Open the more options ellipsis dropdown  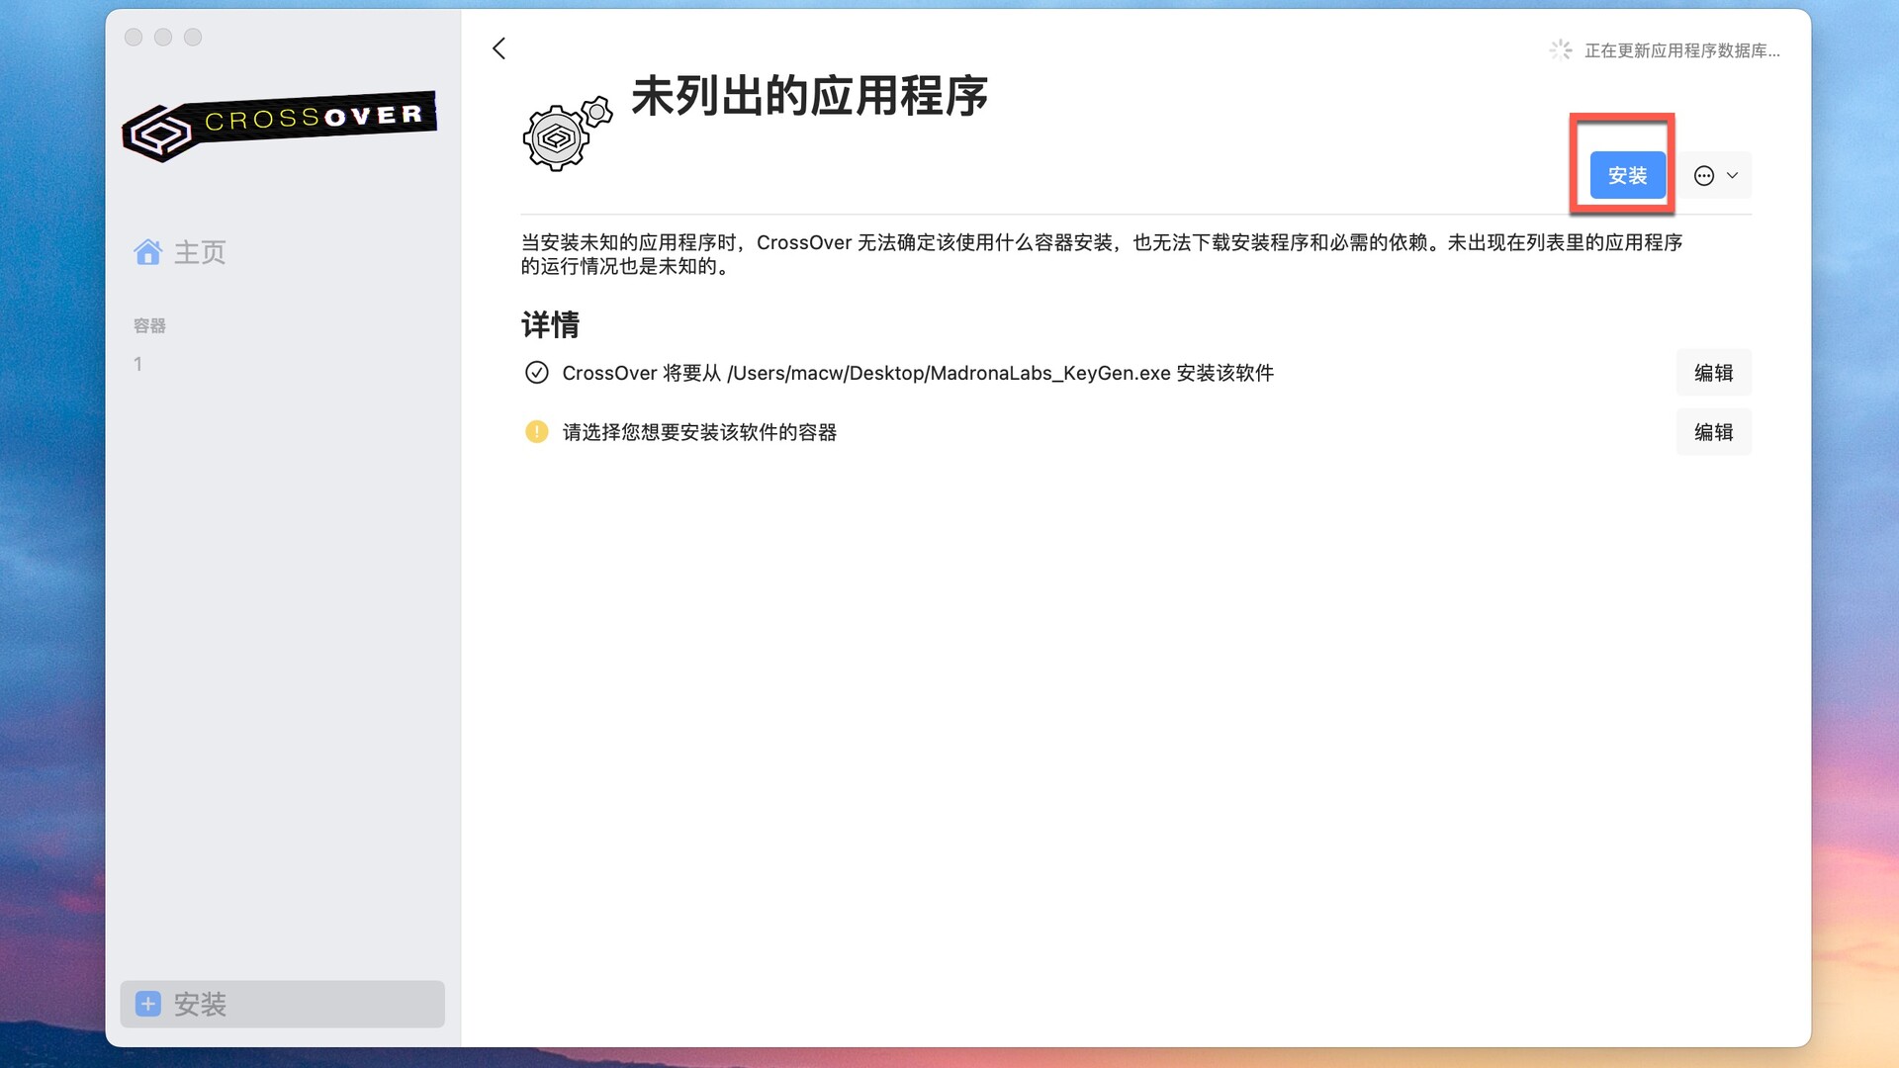tap(1716, 176)
